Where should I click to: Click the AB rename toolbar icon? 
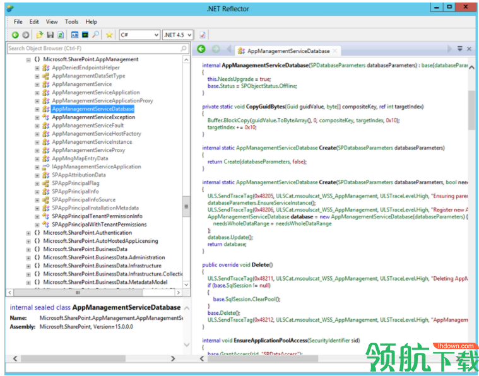[74, 35]
